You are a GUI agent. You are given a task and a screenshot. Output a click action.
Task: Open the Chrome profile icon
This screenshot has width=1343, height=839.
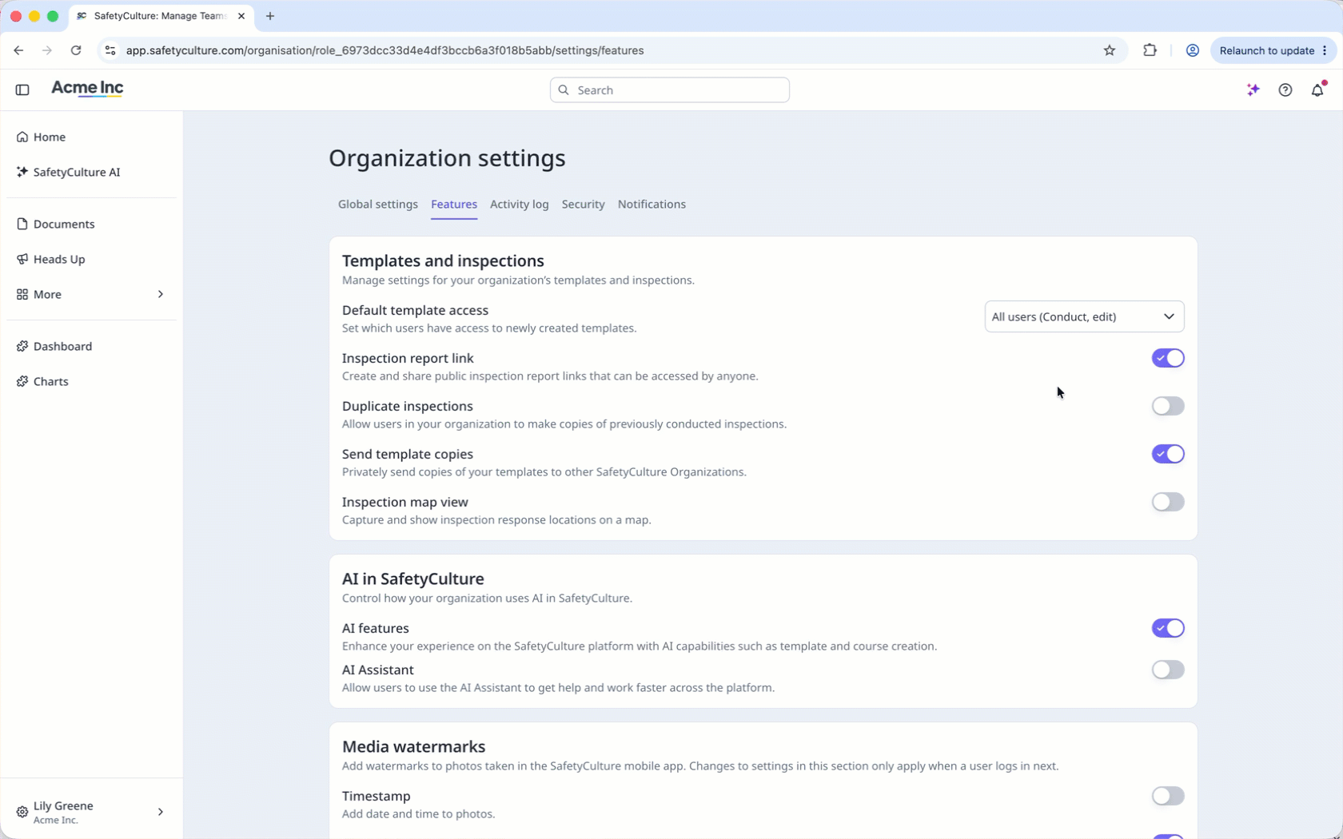(1192, 50)
